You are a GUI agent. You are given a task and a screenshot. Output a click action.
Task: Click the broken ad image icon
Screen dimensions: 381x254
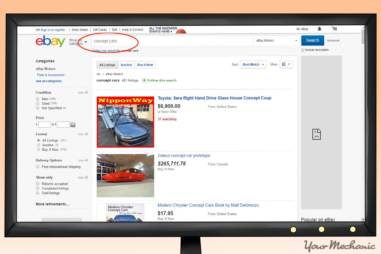[316, 134]
